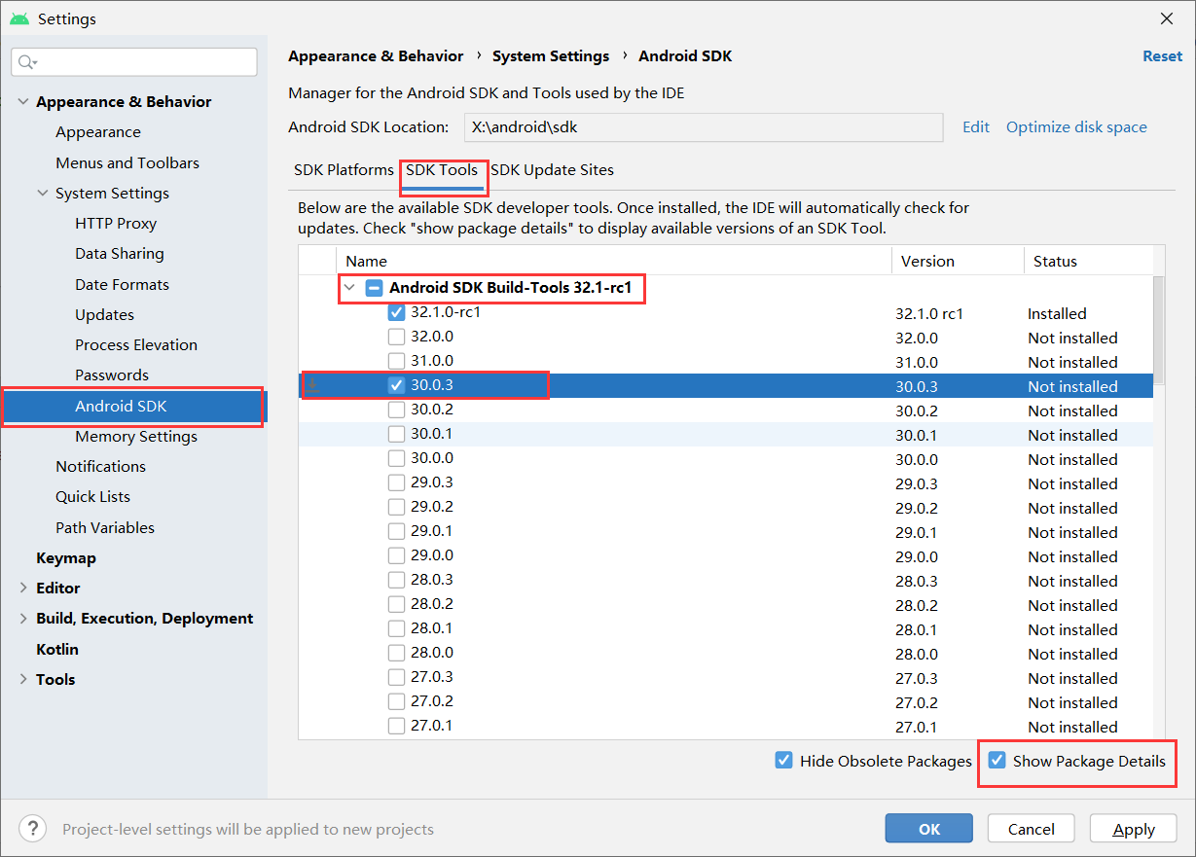Open Path Variables settings
1196x857 pixels.
click(105, 527)
